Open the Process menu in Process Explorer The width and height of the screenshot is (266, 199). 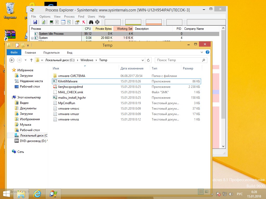tap(69, 17)
